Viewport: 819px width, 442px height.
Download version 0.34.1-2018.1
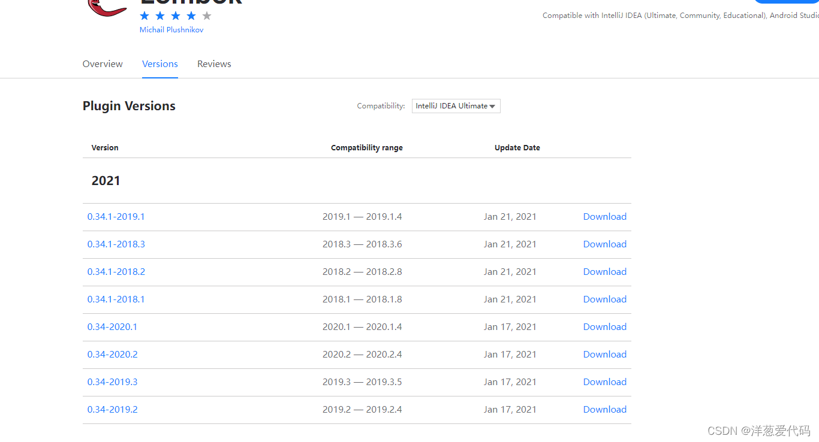(x=605, y=299)
